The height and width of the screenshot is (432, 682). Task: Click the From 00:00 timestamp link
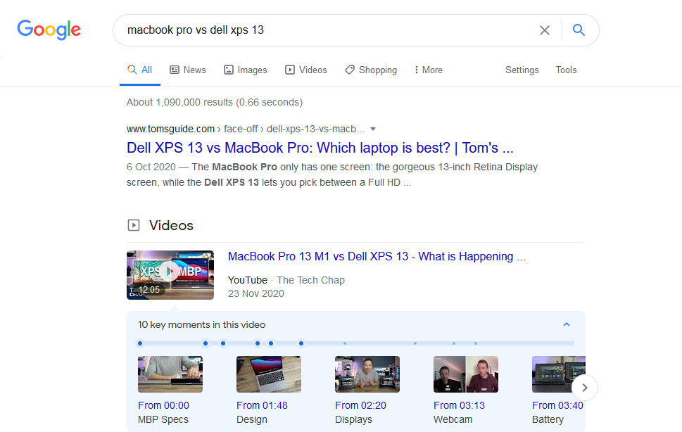click(163, 405)
